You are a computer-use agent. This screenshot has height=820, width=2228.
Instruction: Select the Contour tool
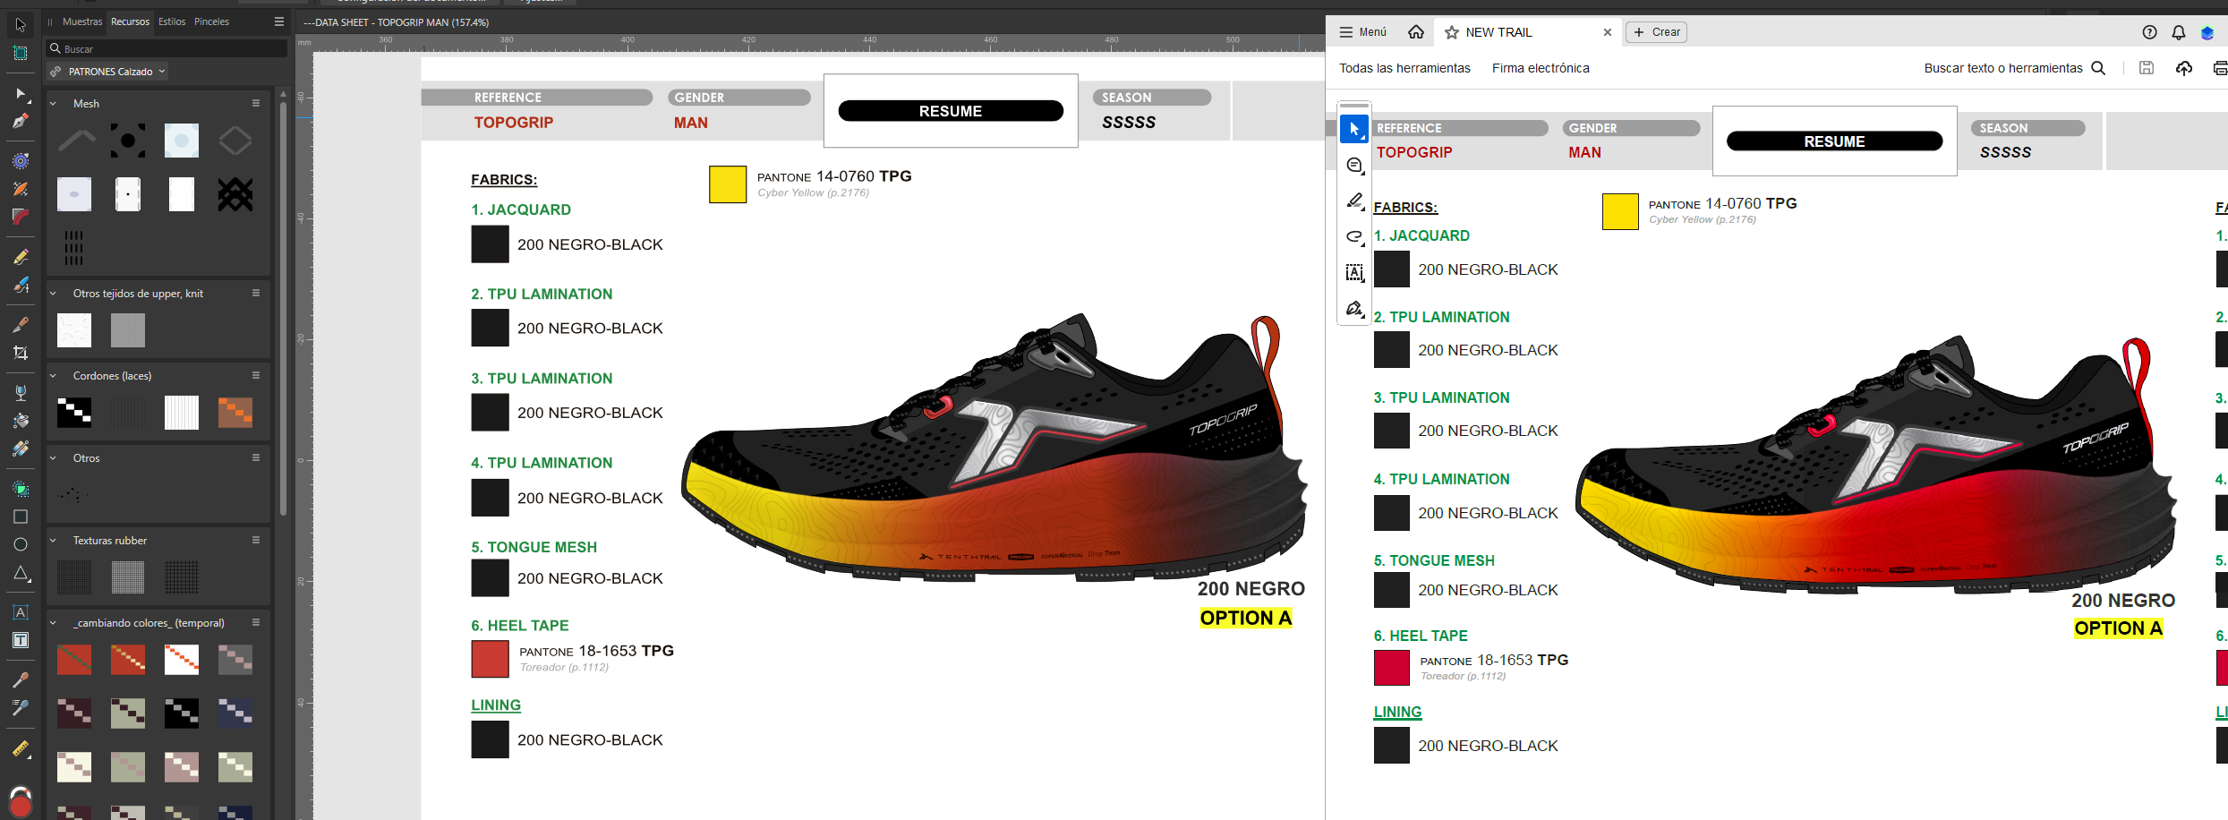[x=21, y=161]
